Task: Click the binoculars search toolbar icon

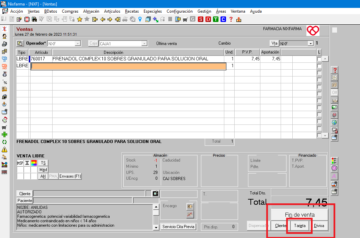Action: click(34, 20)
